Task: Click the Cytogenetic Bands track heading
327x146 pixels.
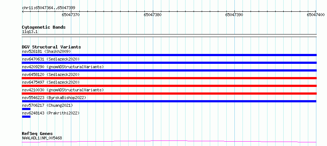Action: [x=44, y=27]
